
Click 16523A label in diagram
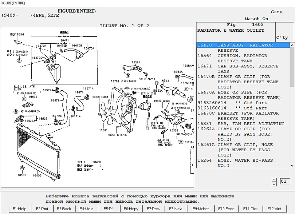click(x=30, y=121)
